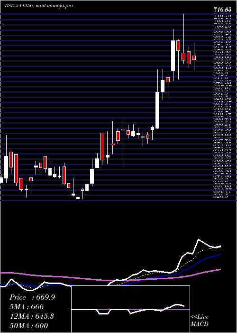The width and height of the screenshot is (237, 333).
Task: Select the top price label 716.84
Action: pos(222,10)
